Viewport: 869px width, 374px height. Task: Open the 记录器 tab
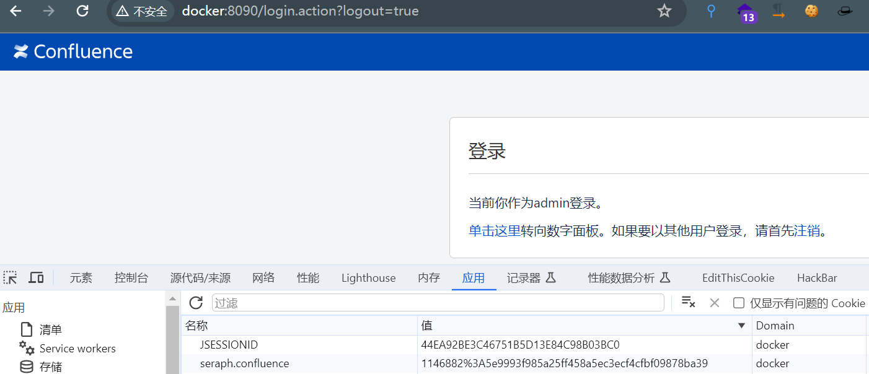(x=531, y=278)
